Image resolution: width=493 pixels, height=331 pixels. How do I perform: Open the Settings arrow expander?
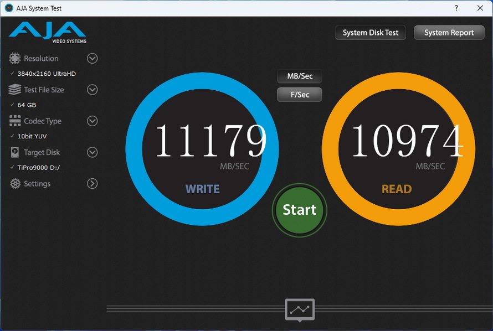point(92,183)
